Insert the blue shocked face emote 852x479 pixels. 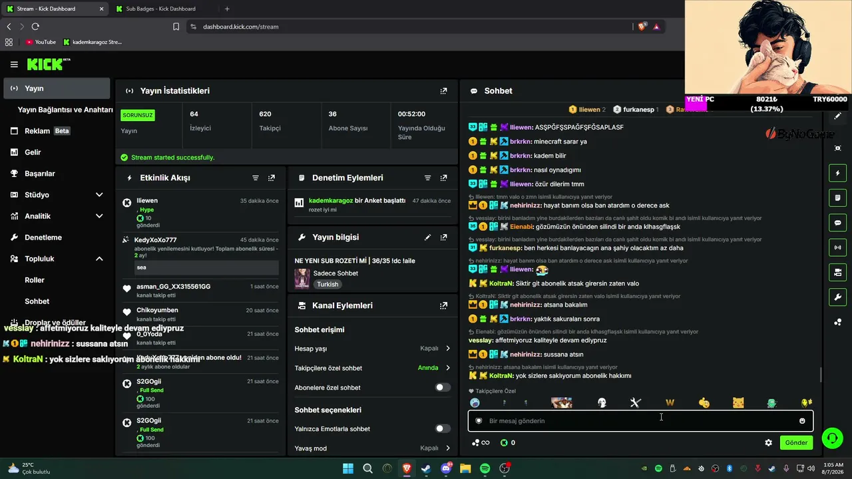pos(475,402)
